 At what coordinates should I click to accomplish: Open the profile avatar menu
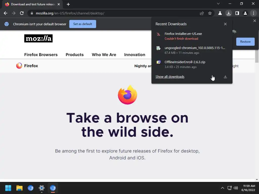(245, 13)
